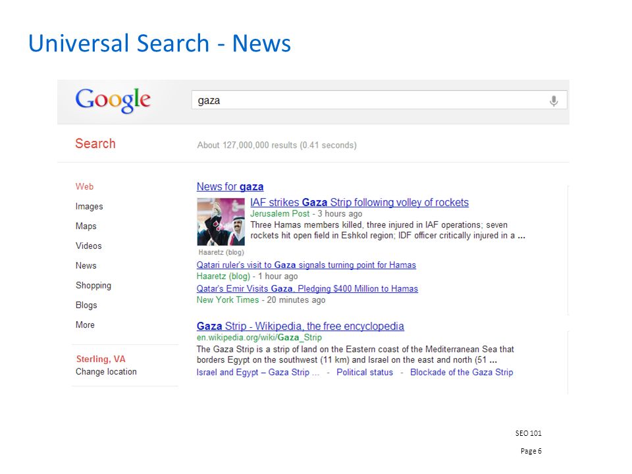This screenshot has height=474, width=632.
Task: Click the red Search heading
Action: 95,144
